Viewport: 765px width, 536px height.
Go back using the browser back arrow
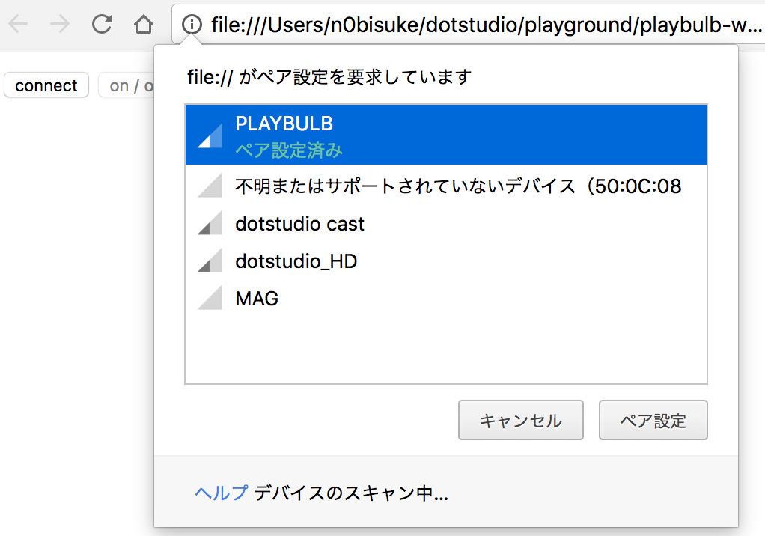[18, 23]
